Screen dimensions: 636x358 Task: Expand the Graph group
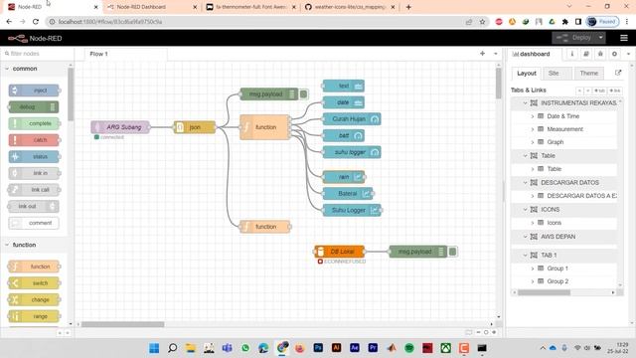click(x=533, y=142)
